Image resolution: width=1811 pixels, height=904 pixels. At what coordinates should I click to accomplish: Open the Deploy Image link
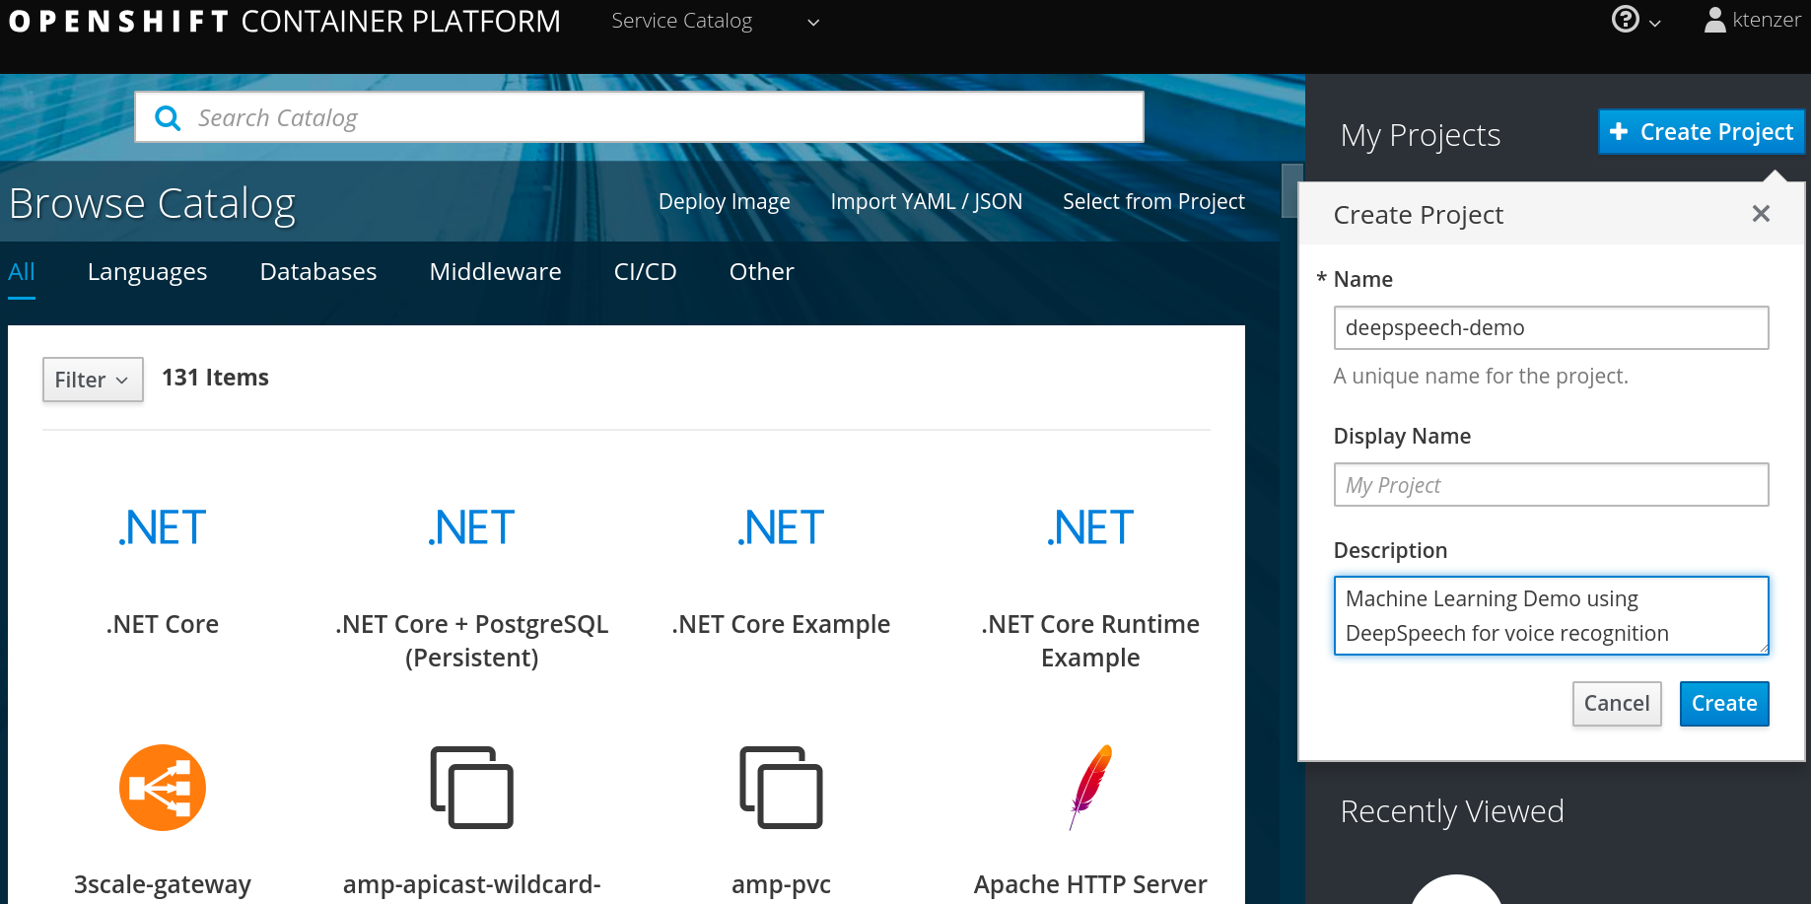point(725,201)
